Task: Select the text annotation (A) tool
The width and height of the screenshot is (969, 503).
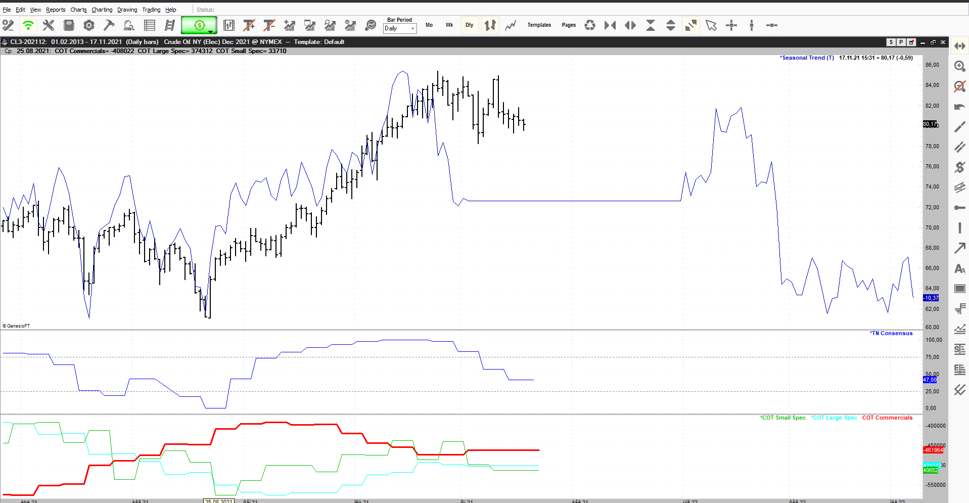Action: (x=959, y=268)
